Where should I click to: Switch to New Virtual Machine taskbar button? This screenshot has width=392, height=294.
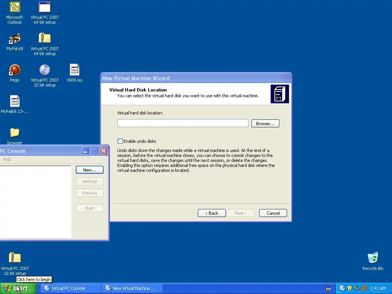pos(132,288)
